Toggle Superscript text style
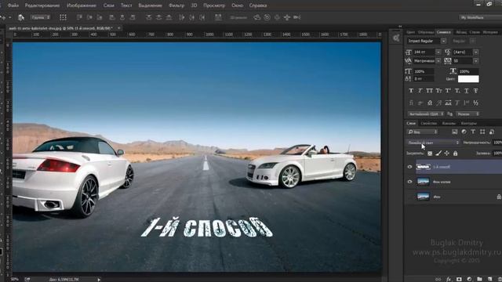Viewport: 502px width, 282px height. 448,91
